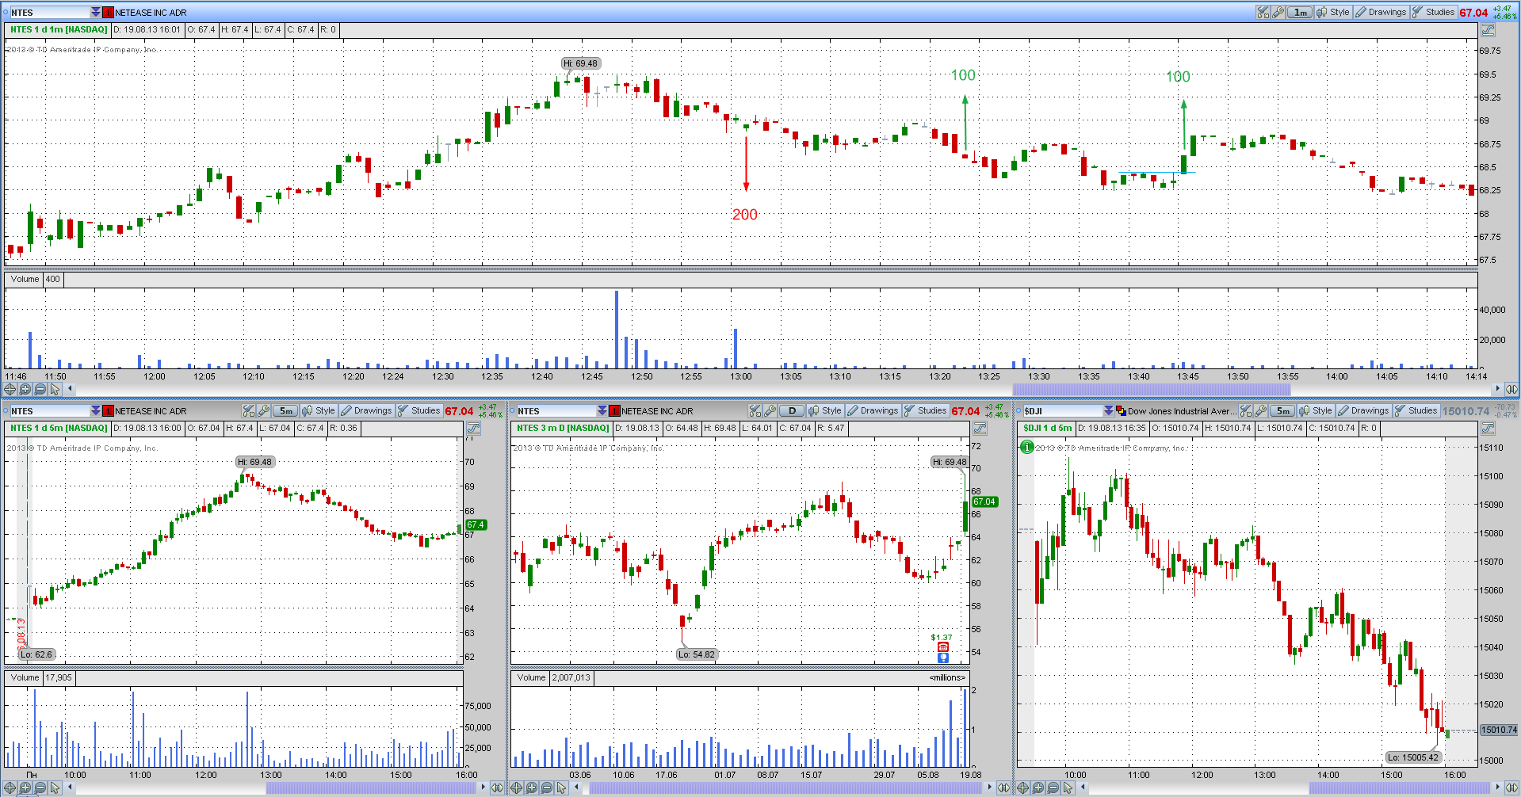Screen dimensions: 1521x797
Task: Open Drawings menu in NTES 5m chart
Action: pyautogui.click(x=365, y=410)
